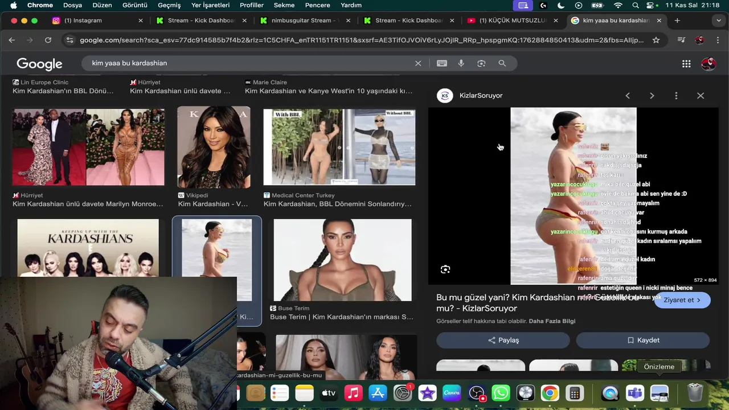Open the media control playlist icon
This screenshot has width=729, height=410.
pos(681,40)
